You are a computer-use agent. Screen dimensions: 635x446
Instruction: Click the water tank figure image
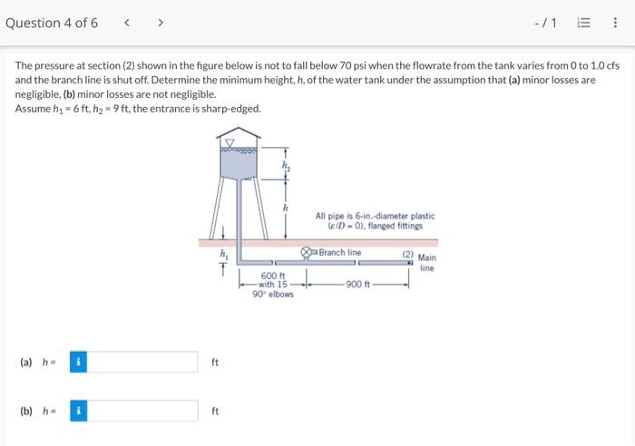318,213
